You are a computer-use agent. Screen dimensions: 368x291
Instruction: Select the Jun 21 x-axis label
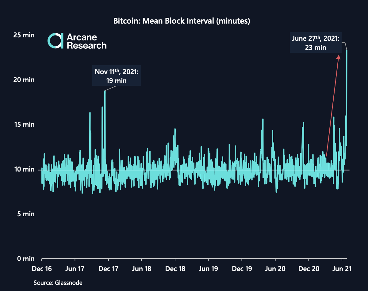tap(341, 269)
